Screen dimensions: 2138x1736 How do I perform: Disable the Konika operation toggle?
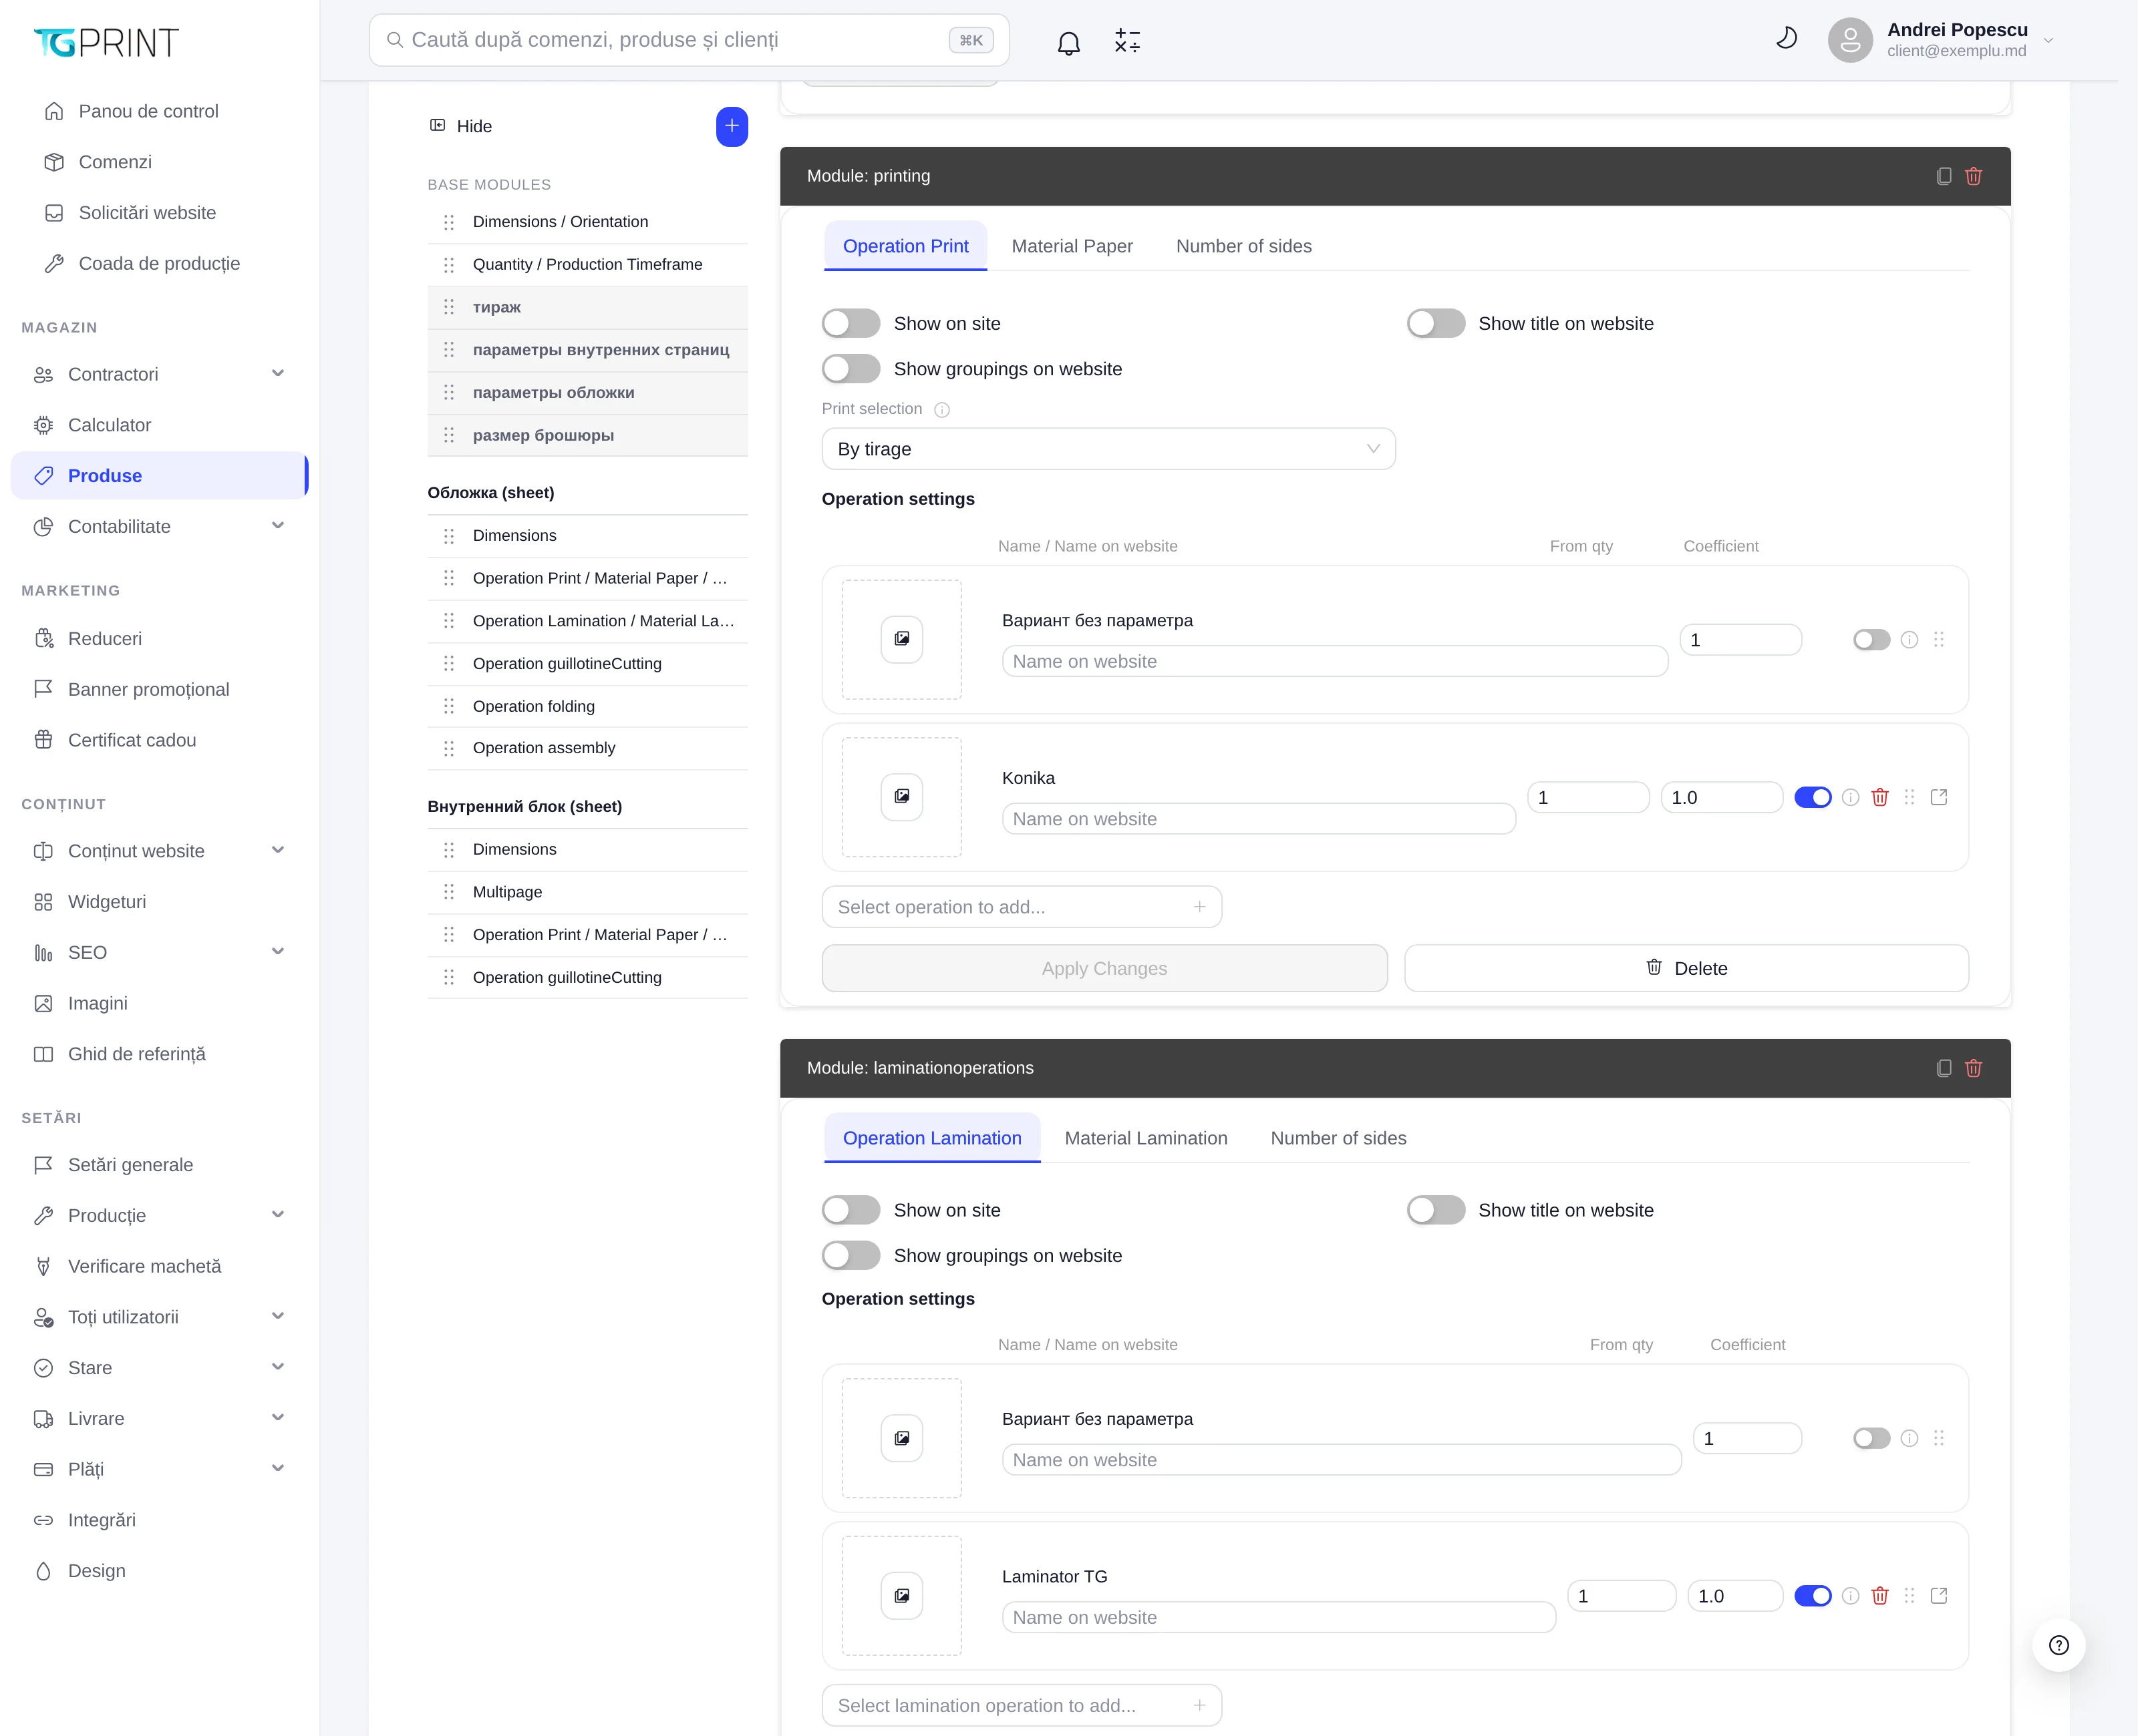pos(1812,797)
